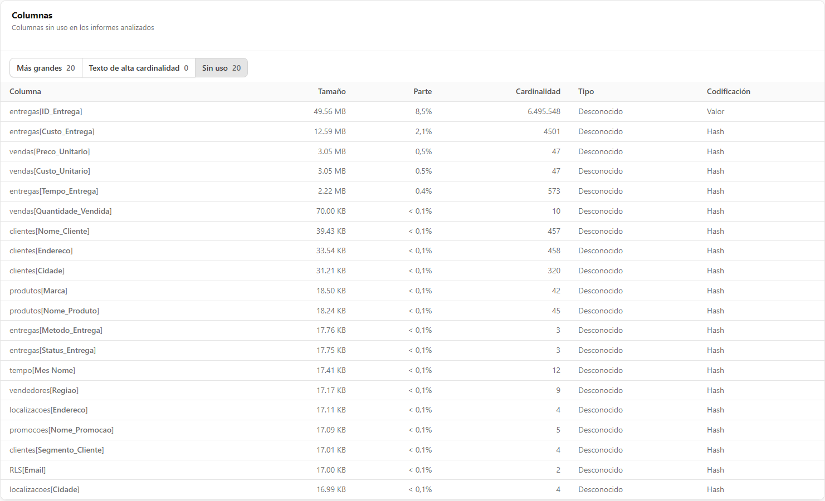Screen dimensions: 825x501
Task: Click the 4501 cardinality cell
Action: 552,131
